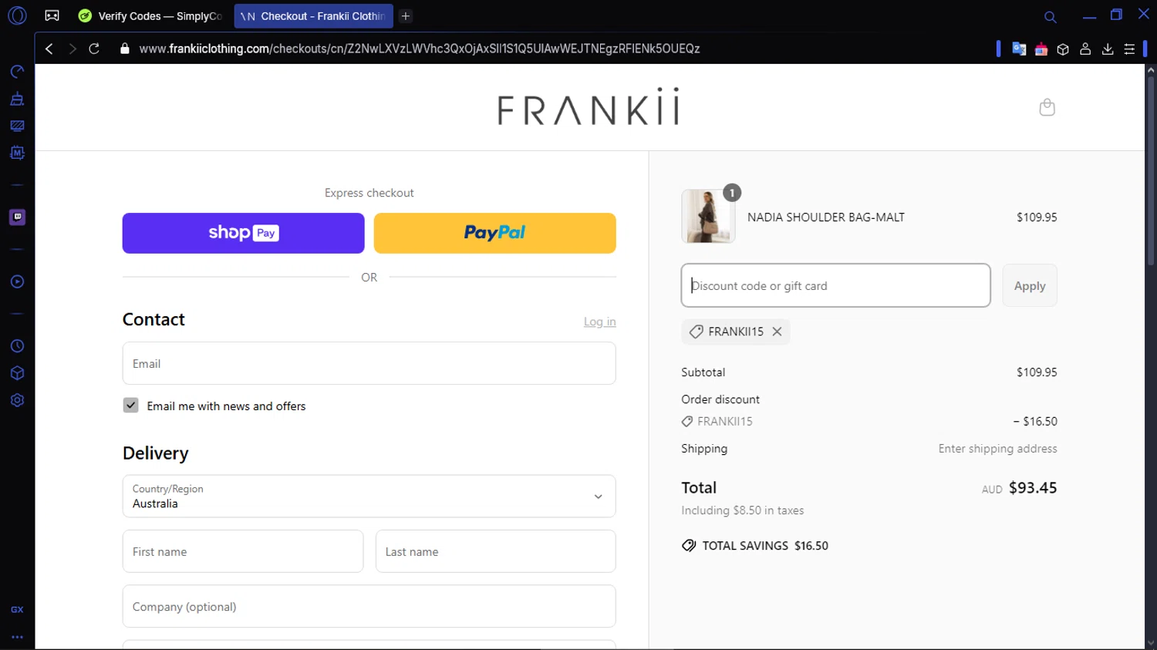The image size is (1157, 650).
Task: Click the Nadia Shoulder Bag product thumbnail
Action: pos(708,217)
